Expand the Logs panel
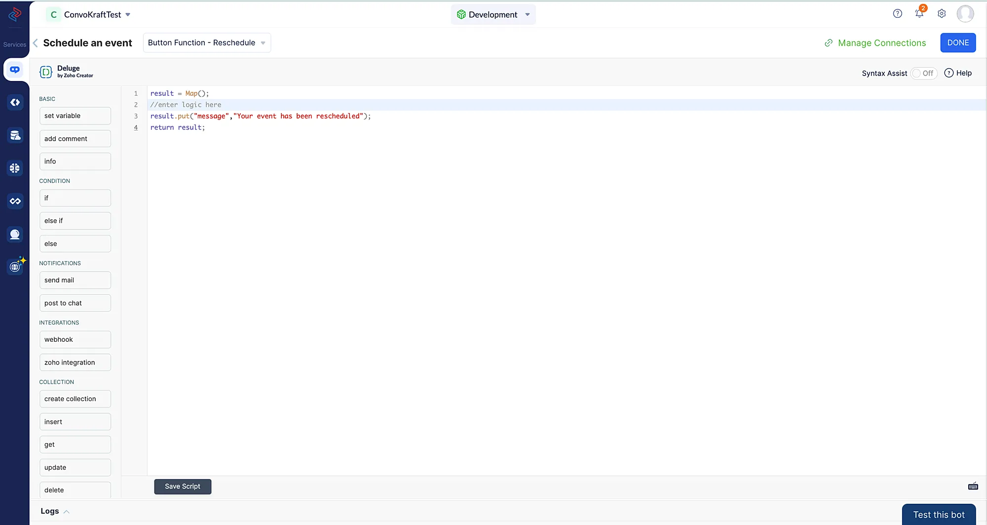987x525 pixels. coord(55,511)
